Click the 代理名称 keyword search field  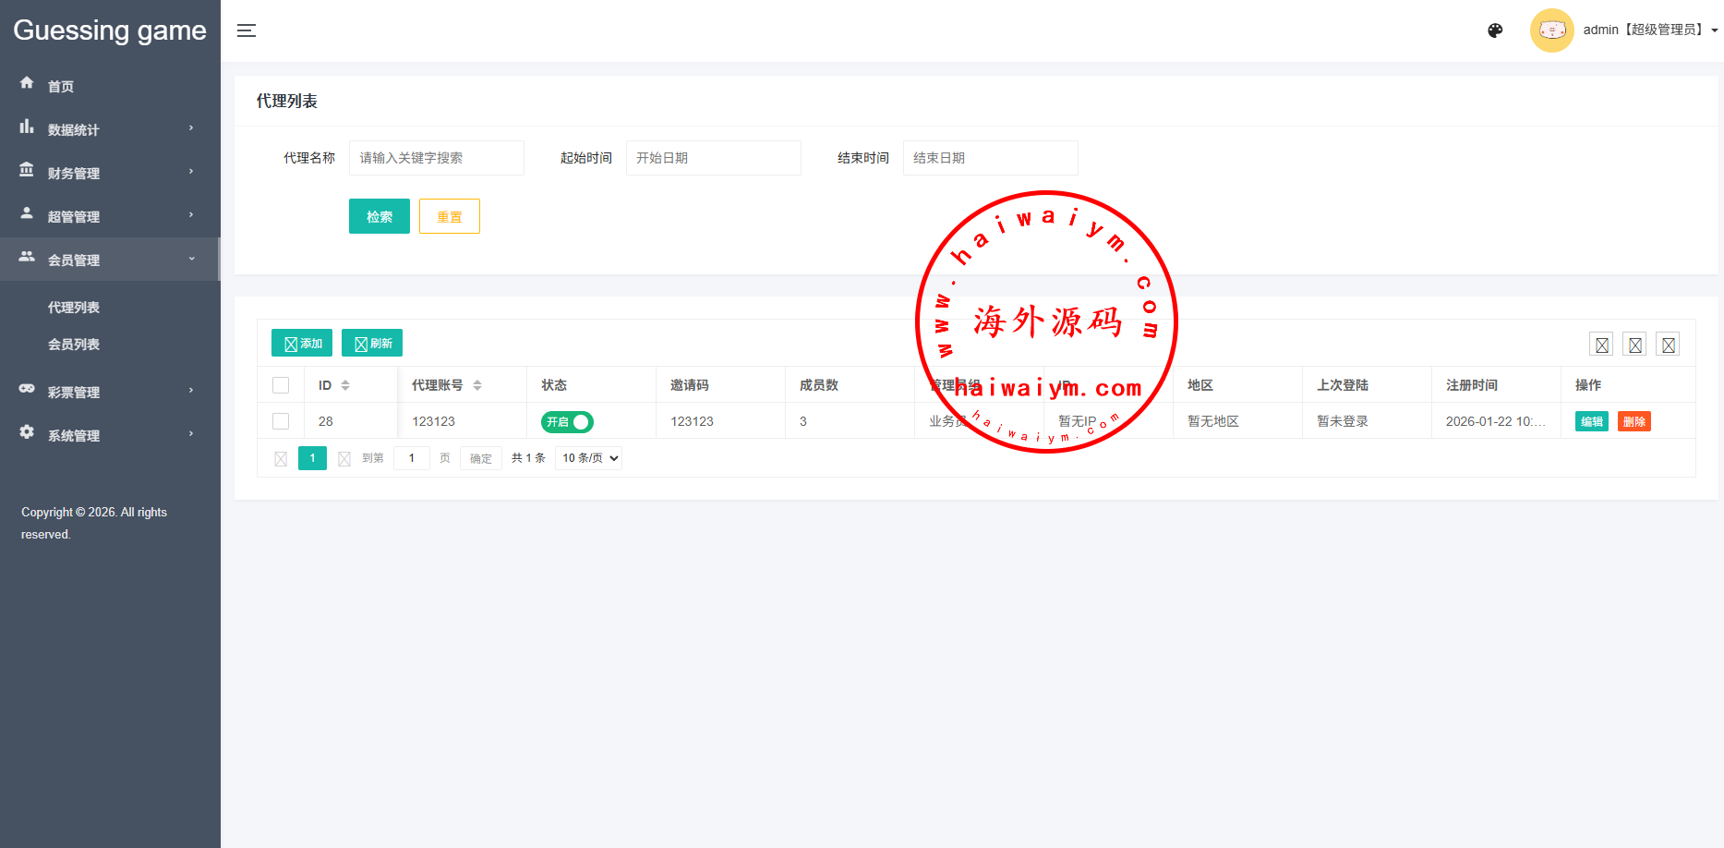pyautogui.click(x=436, y=158)
